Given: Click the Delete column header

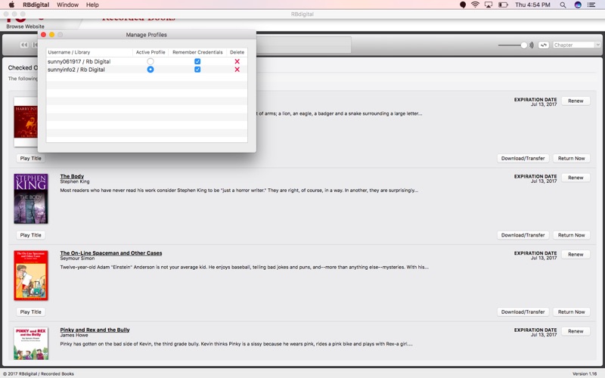Looking at the screenshot, I should pos(237,52).
